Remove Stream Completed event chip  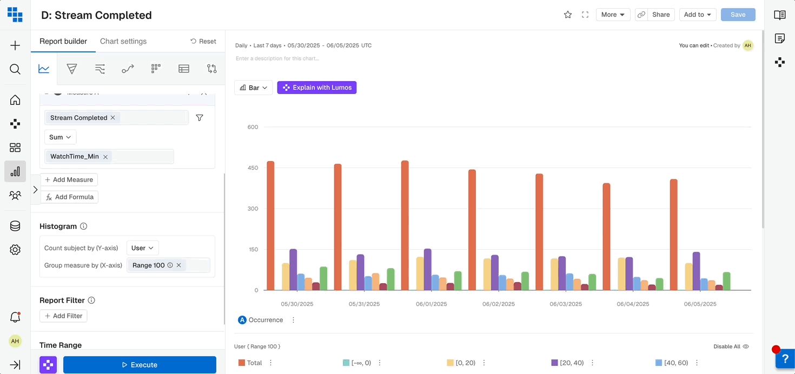point(112,118)
